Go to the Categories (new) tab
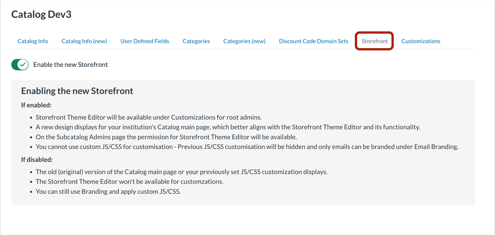The width and height of the screenshot is (495, 236). point(244,41)
